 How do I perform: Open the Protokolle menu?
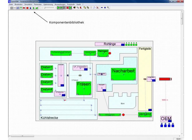pyautogui.click(x=71, y=4)
